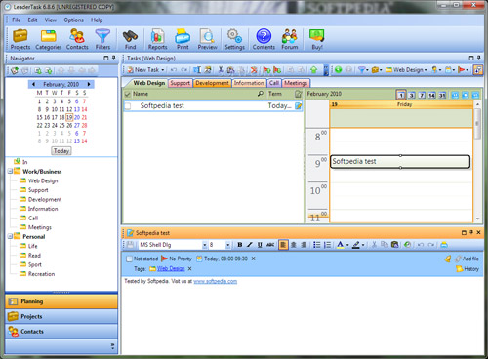
Task: Click the Web Design tag link
Action: [x=171, y=268]
